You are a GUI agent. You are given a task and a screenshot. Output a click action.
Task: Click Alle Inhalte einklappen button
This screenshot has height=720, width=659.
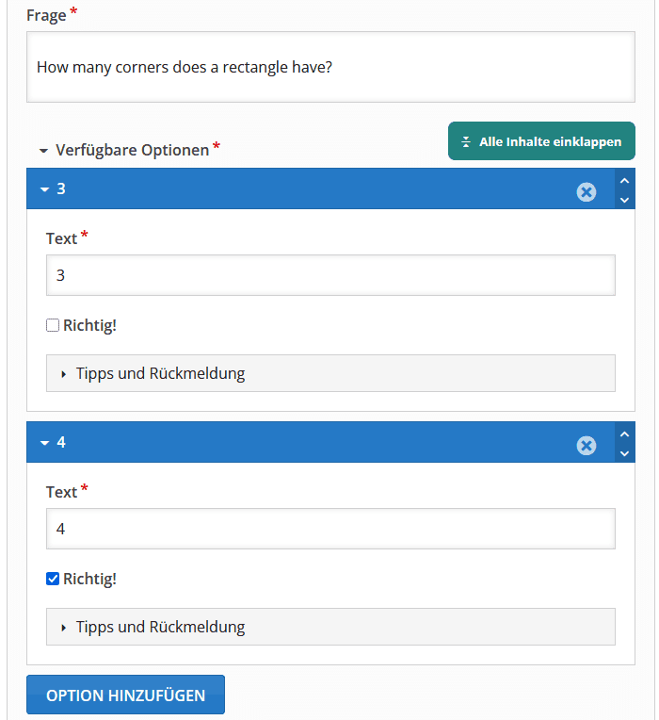(541, 141)
